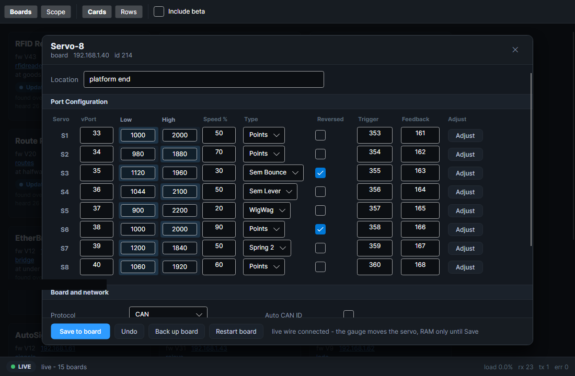Enable Reversed for servo S8
575x376 pixels.
point(320,267)
